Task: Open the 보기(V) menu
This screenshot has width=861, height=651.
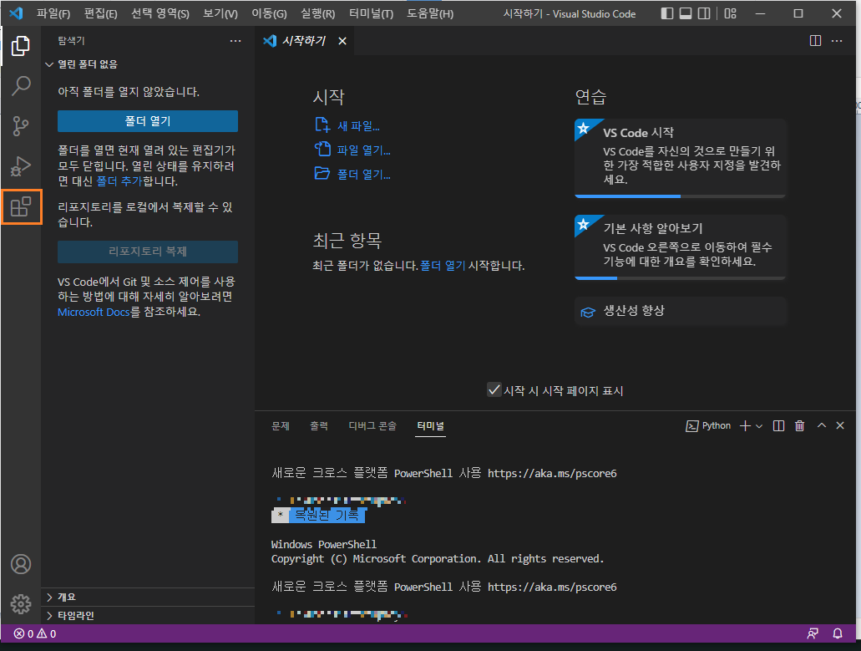Action: click(x=220, y=13)
